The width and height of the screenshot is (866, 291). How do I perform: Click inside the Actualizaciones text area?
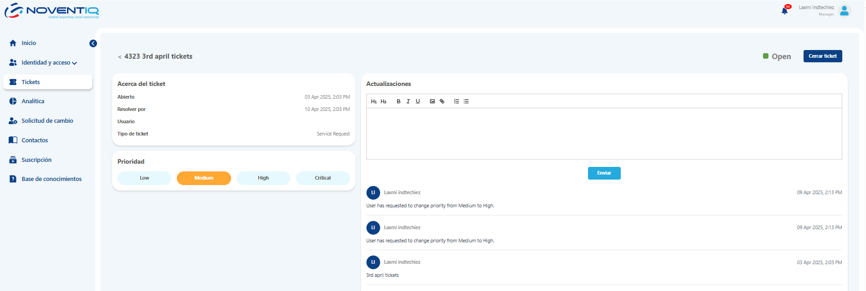604,133
